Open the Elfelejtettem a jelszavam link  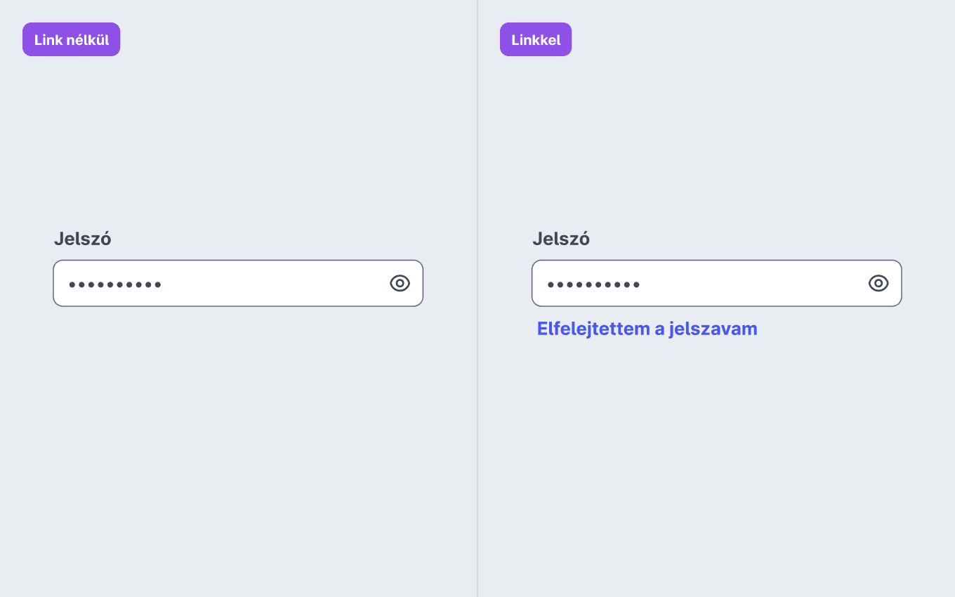click(647, 329)
